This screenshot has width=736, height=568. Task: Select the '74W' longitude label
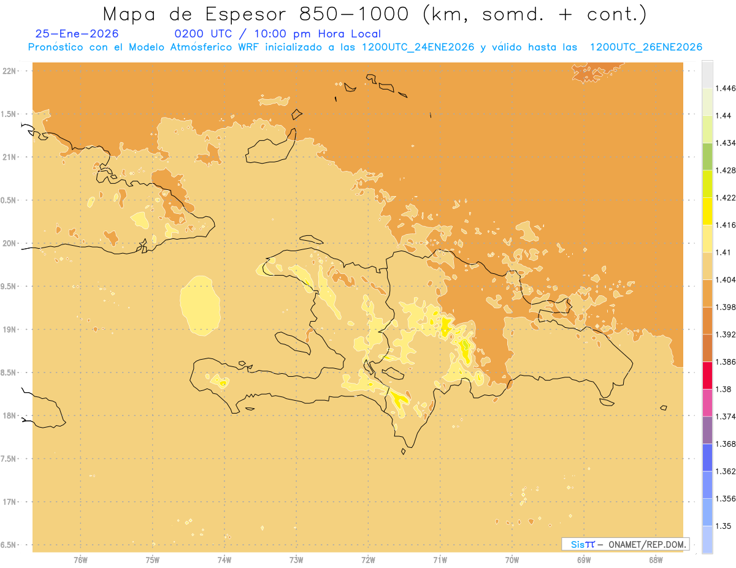tap(224, 559)
